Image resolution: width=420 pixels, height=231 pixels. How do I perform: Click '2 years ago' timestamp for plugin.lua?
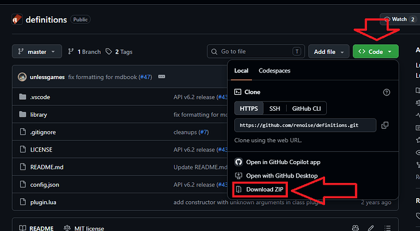point(376,202)
